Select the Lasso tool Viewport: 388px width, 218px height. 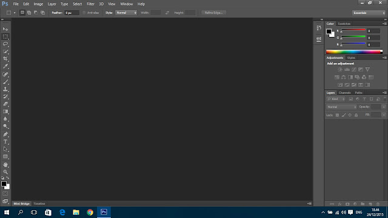tap(5, 44)
